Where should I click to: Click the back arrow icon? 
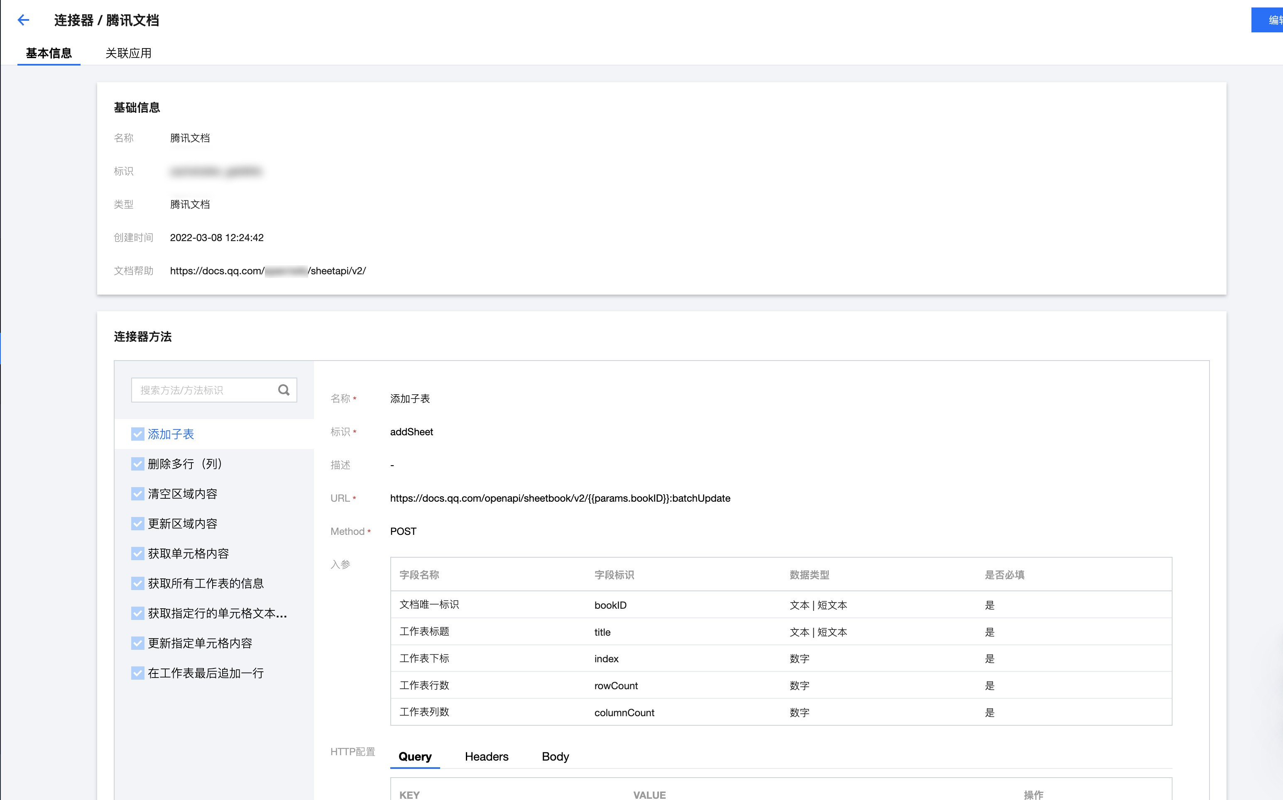pyautogui.click(x=23, y=20)
